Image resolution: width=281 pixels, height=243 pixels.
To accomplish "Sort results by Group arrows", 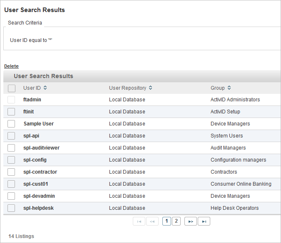I will (229, 88).
